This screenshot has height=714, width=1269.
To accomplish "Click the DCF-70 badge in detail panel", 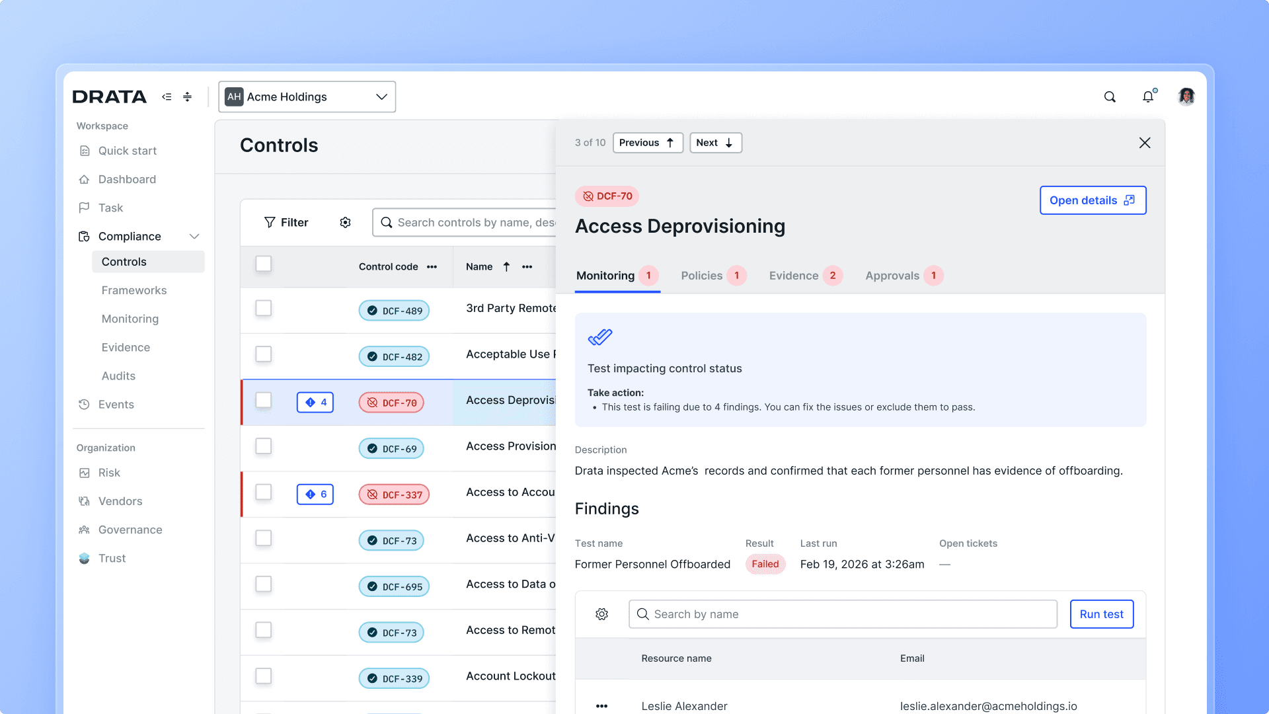I will coord(607,196).
